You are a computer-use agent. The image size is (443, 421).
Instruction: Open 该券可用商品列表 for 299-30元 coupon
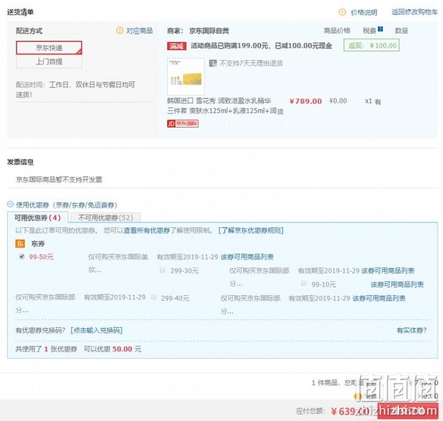tap(387, 271)
